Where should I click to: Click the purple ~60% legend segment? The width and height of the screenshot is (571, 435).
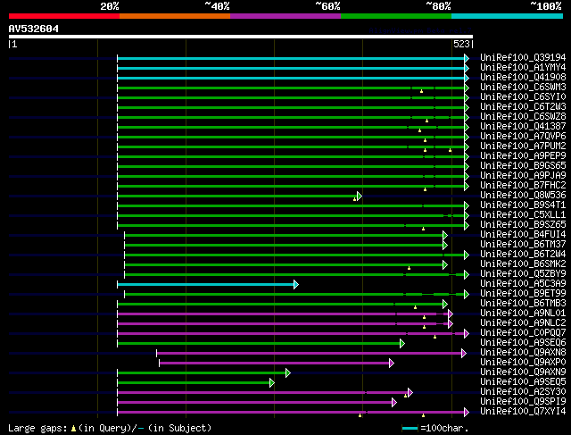click(285, 16)
